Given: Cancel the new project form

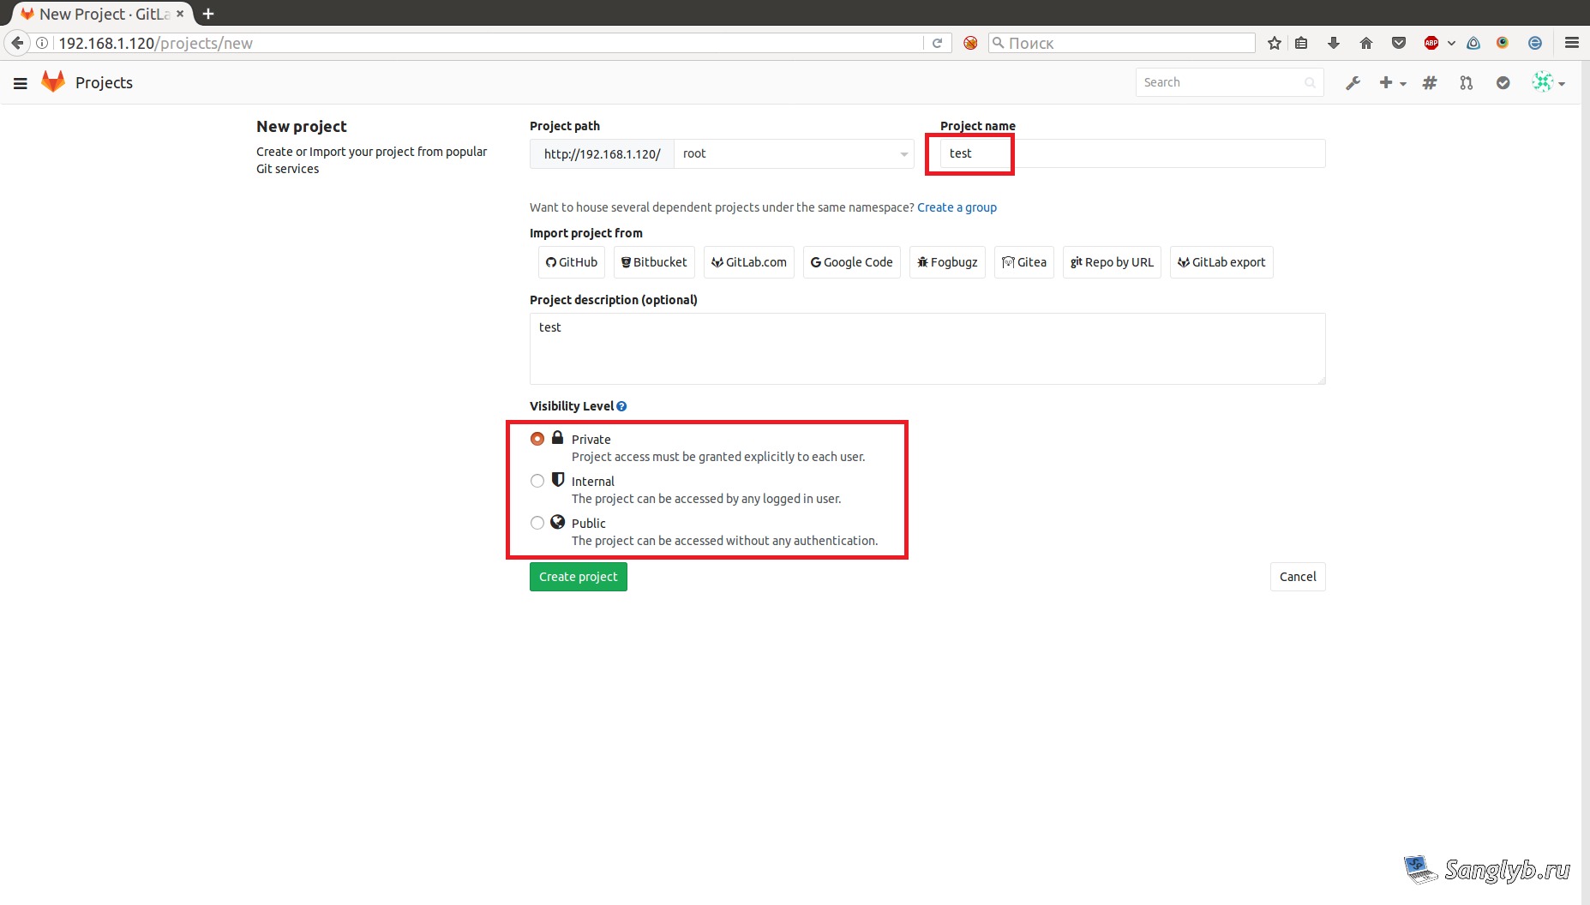Looking at the screenshot, I should tap(1298, 577).
